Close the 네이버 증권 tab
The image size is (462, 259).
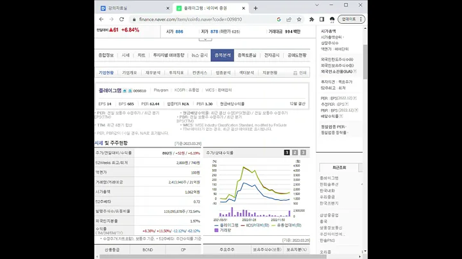tap(243, 8)
